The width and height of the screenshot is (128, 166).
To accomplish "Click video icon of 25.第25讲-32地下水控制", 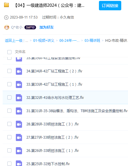I will point(19,163).
